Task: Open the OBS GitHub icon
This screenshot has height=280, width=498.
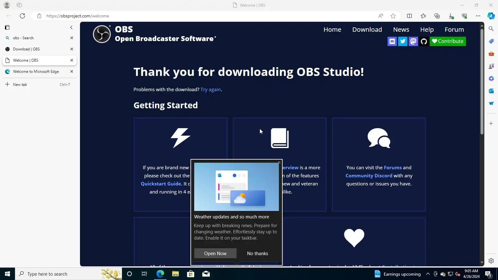Action: click(x=424, y=41)
